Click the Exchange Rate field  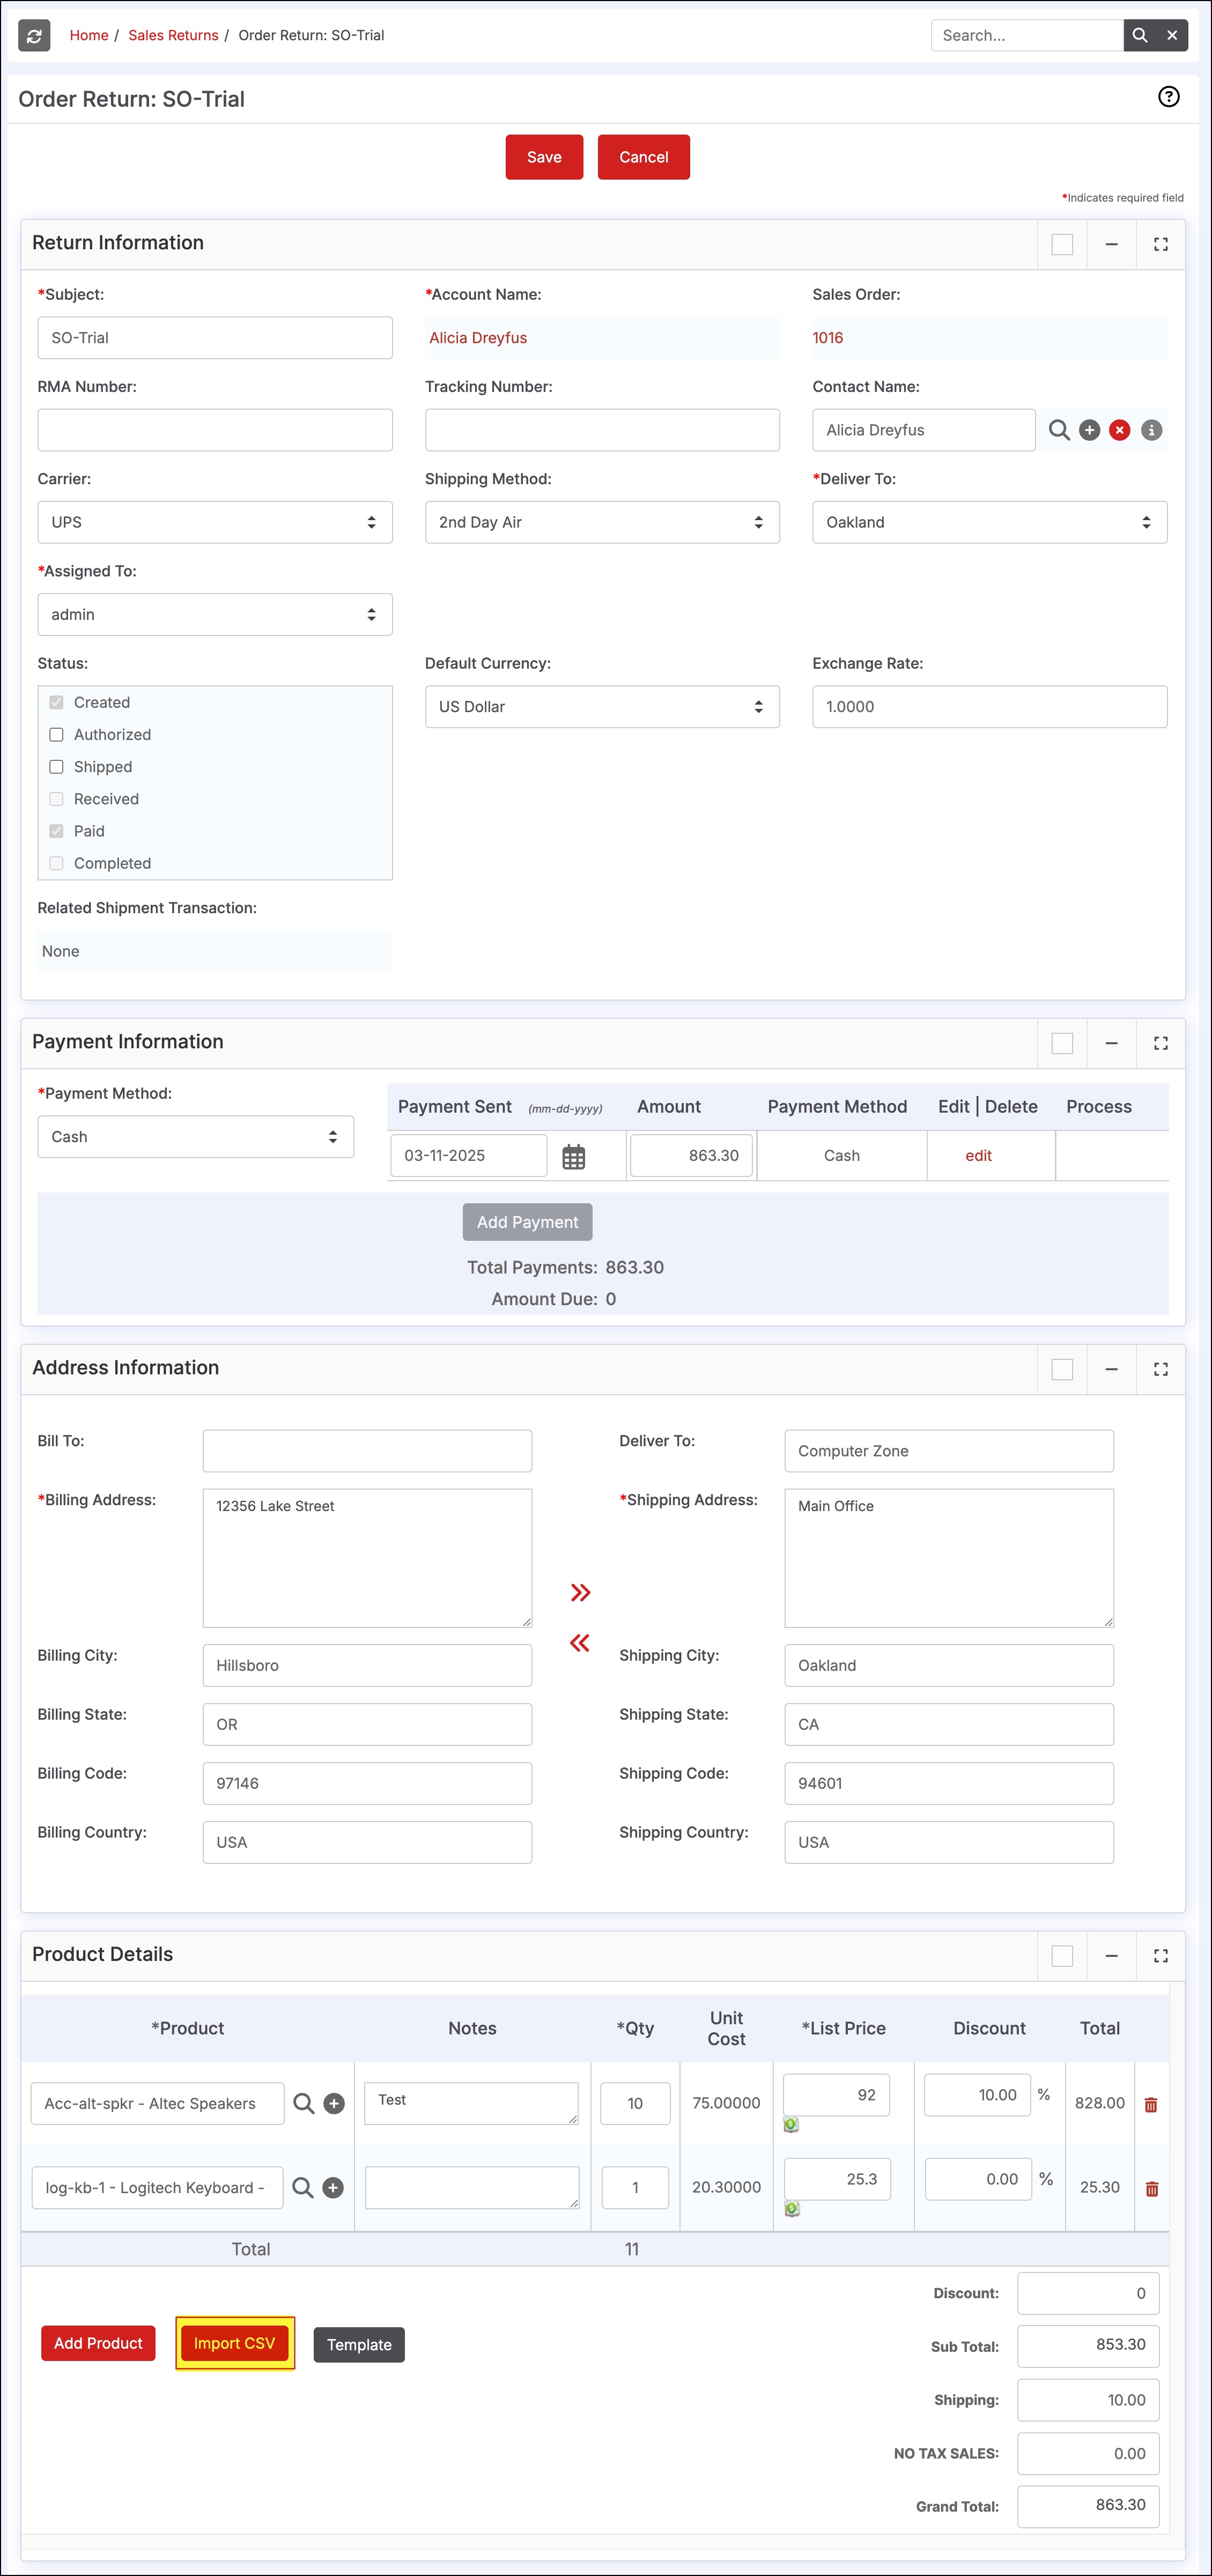point(990,707)
